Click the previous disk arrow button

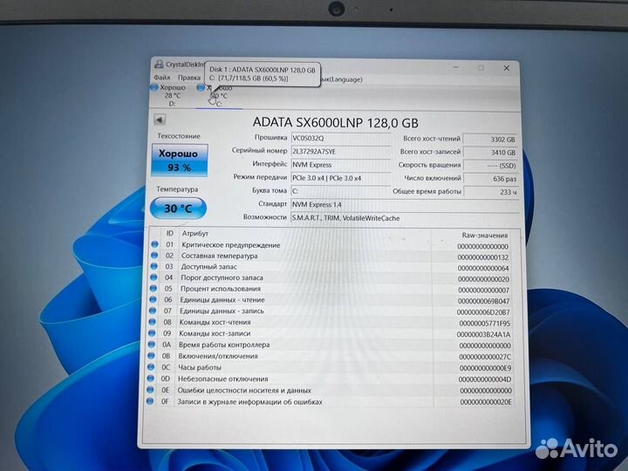coord(160,119)
